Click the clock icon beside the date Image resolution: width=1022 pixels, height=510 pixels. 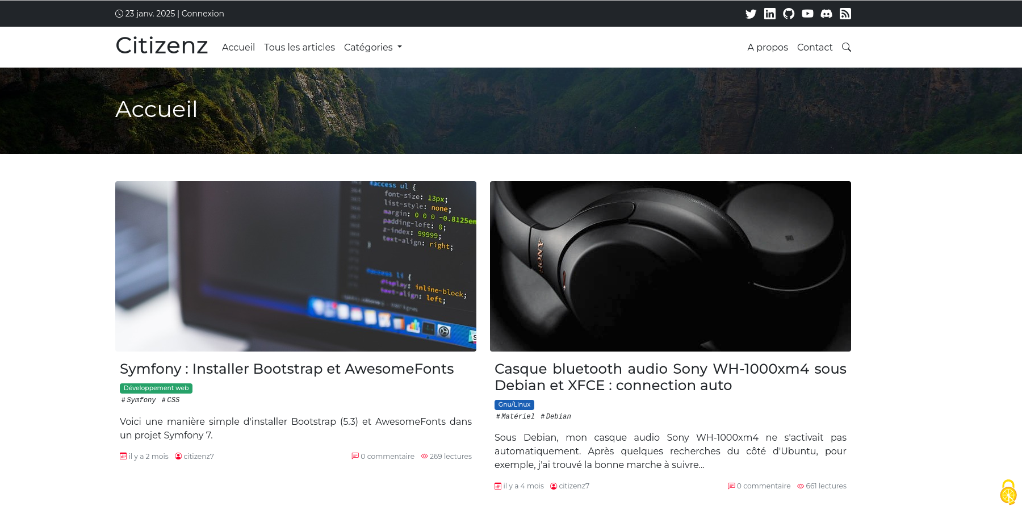[119, 14]
